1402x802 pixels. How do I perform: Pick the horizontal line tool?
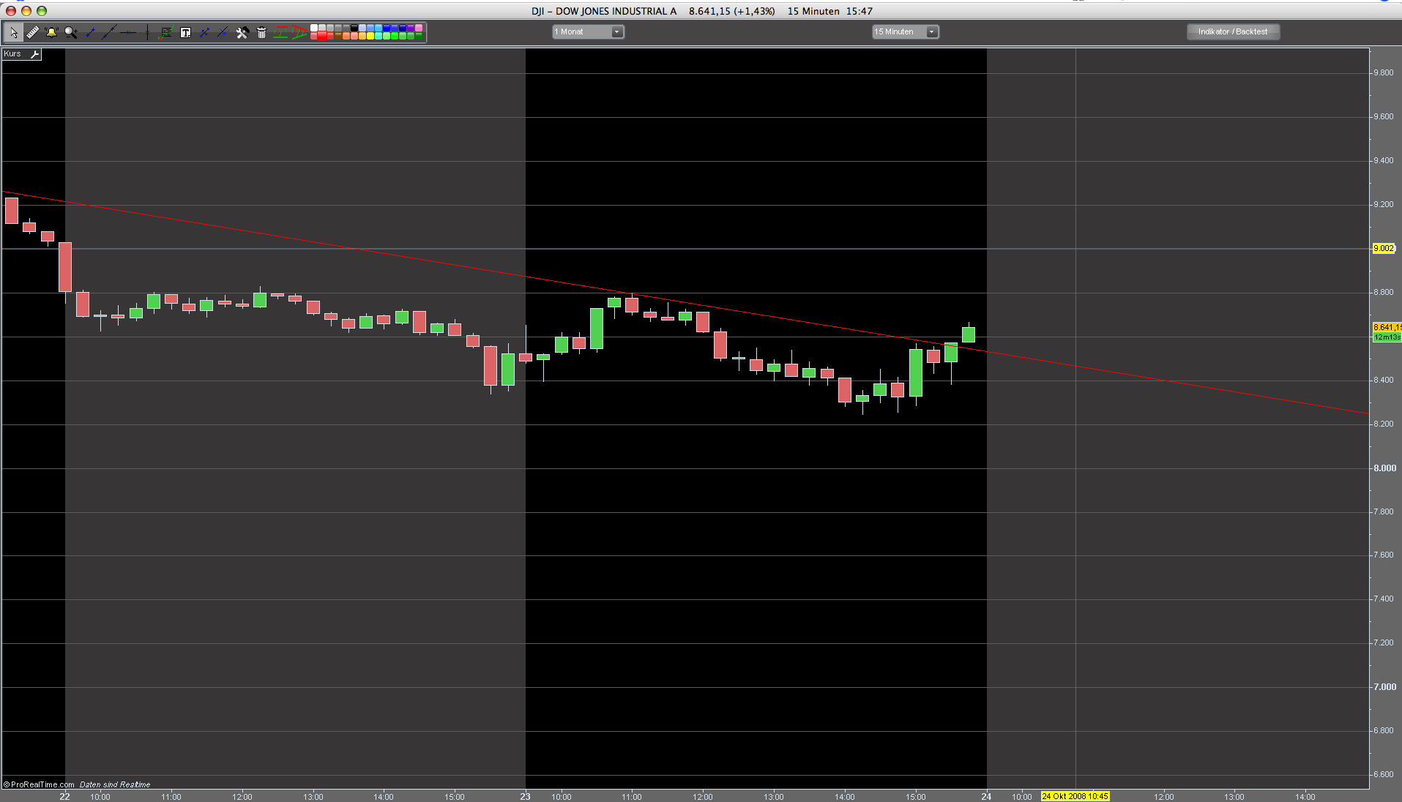pos(128,32)
